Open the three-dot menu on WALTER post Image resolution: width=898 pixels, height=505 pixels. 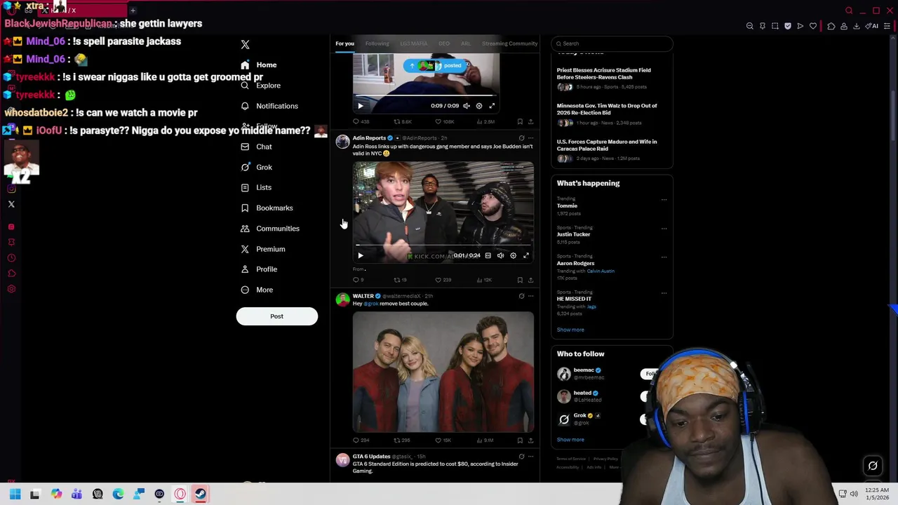click(530, 296)
